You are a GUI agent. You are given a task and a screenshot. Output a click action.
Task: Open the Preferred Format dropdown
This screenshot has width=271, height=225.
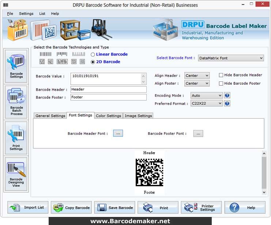tap(207, 103)
